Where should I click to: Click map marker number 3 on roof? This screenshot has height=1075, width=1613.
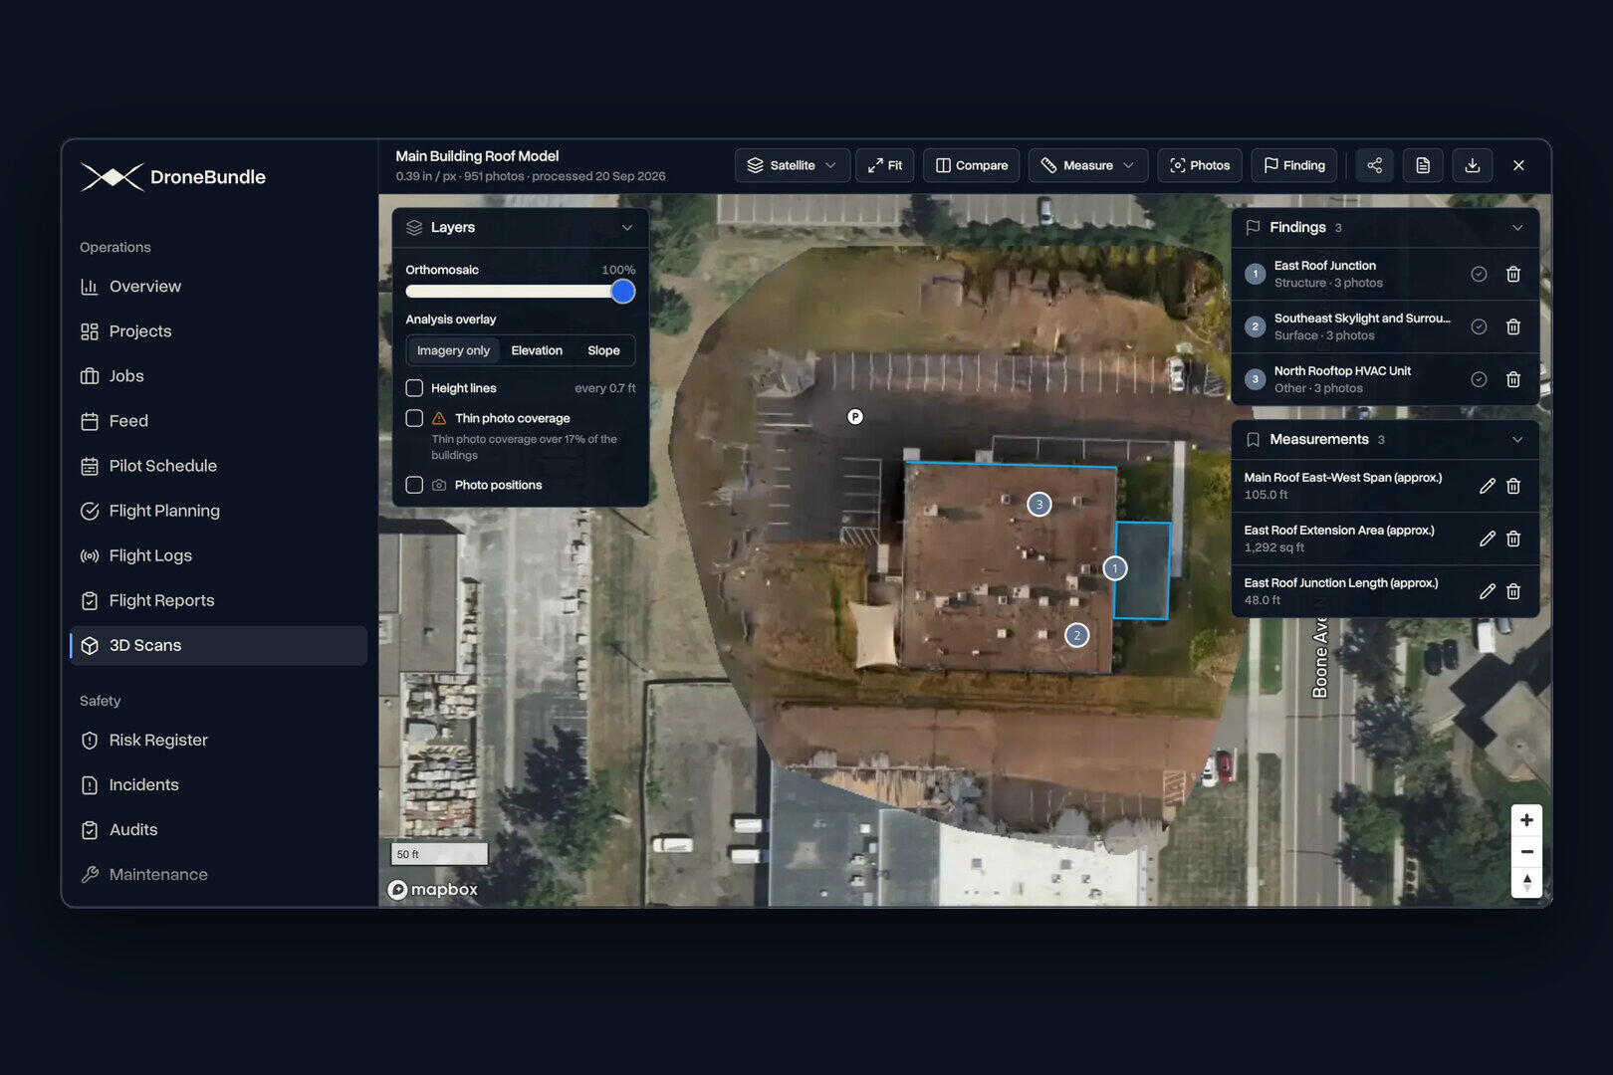pyautogui.click(x=1038, y=505)
